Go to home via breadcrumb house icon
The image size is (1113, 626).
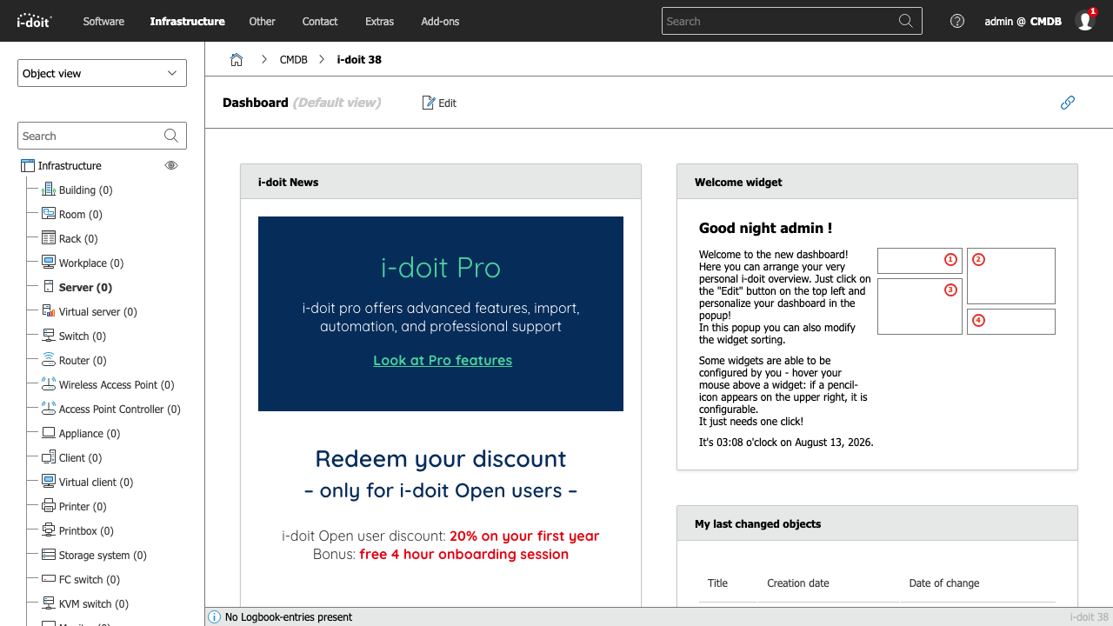pos(237,59)
